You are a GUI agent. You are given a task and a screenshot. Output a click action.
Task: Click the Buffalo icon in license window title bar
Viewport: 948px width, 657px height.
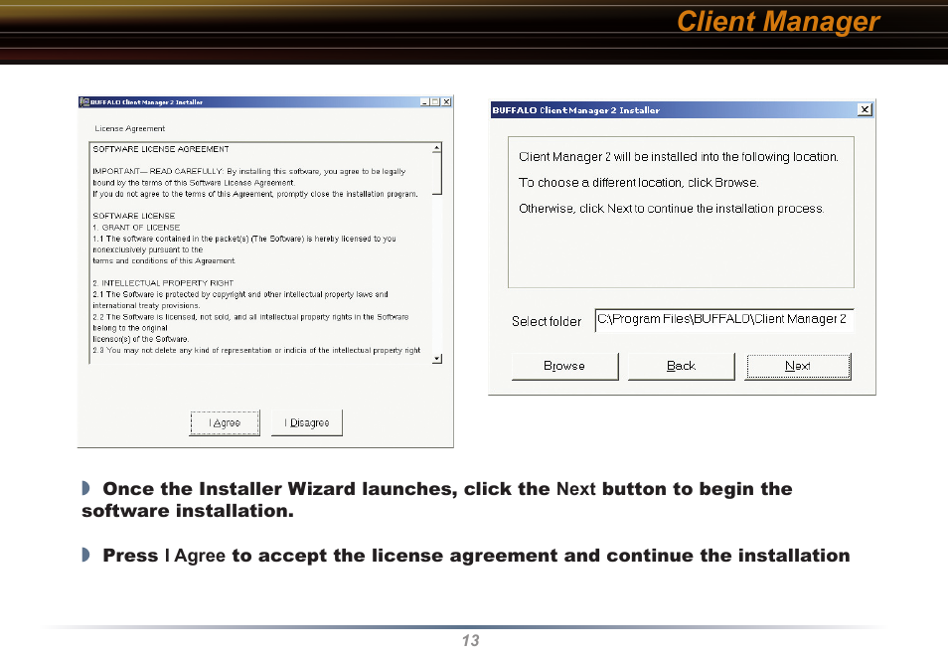(x=84, y=102)
